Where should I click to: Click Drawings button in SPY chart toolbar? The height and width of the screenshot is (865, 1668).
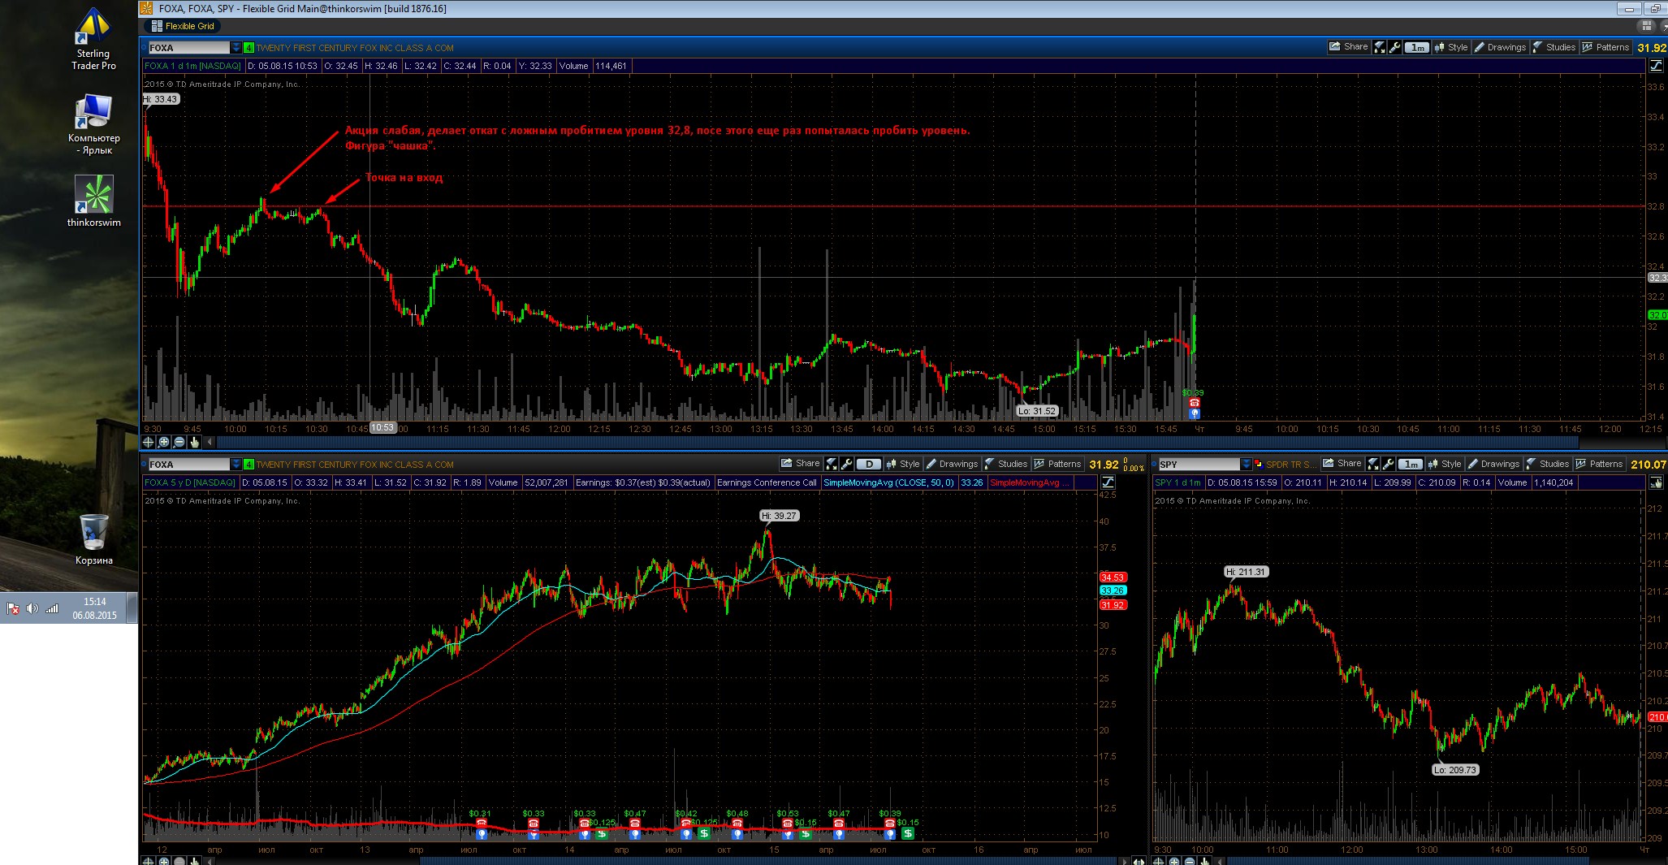click(1493, 464)
